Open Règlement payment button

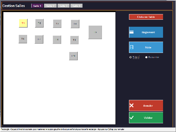point(146,32)
